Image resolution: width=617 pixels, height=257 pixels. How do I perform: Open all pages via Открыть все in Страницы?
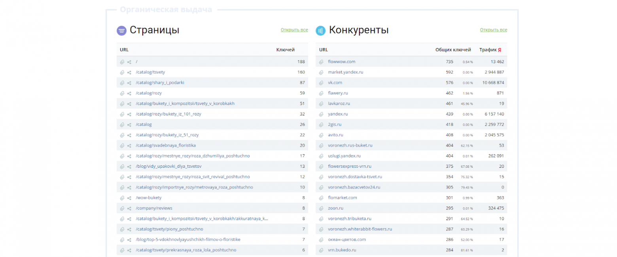point(294,30)
